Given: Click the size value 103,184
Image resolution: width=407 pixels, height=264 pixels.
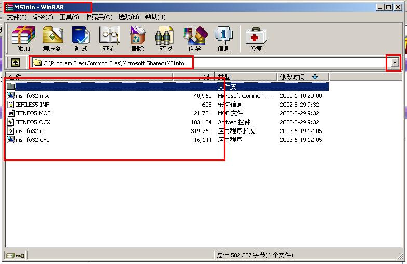Looking at the screenshot, I should [x=201, y=122].
